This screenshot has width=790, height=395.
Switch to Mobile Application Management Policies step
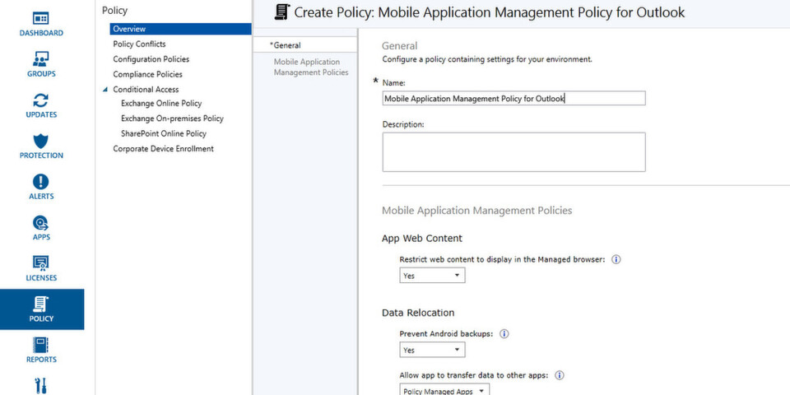(x=311, y=67)
